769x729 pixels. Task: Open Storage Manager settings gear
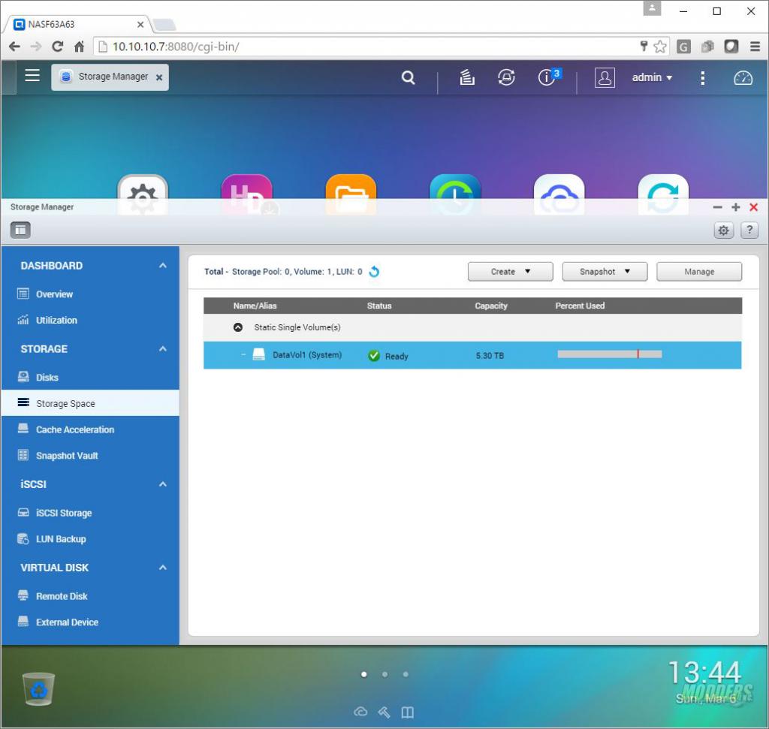pos(723,230)
